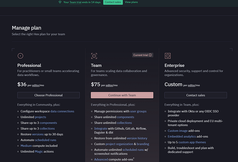Open the version history link
Screen dimensions: 238x162
click(x=137, y=138)
